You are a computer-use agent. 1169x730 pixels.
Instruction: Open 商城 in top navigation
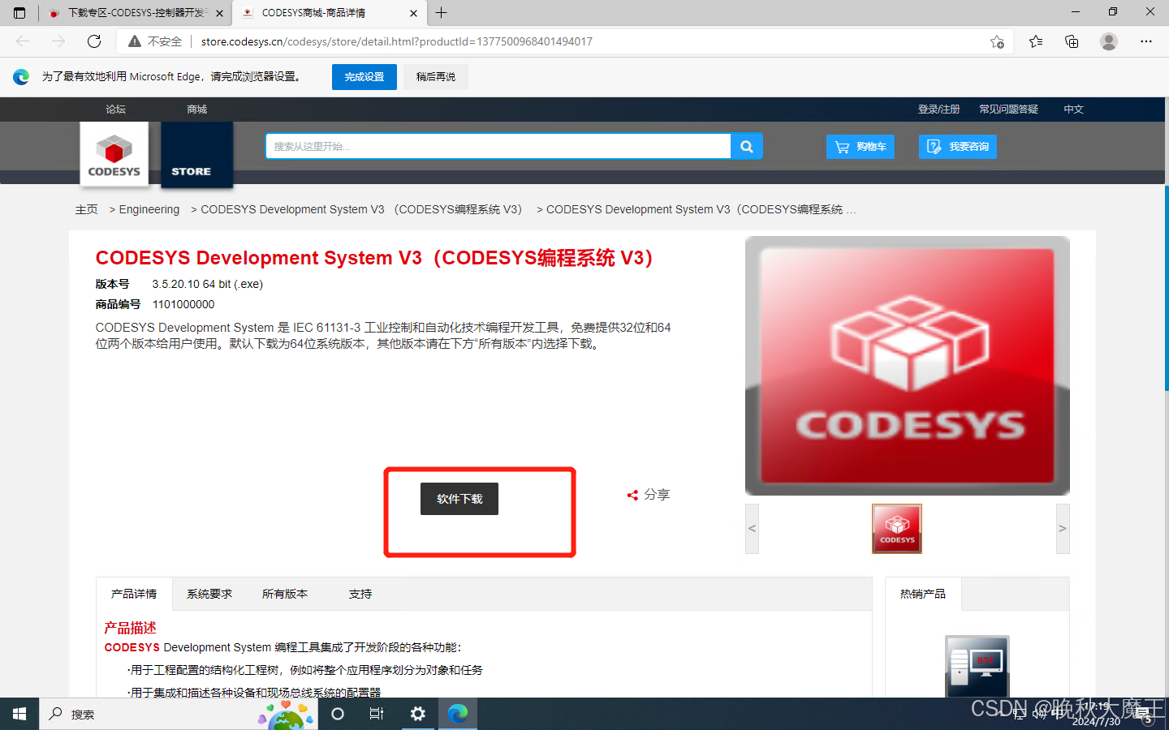(196, 109)
